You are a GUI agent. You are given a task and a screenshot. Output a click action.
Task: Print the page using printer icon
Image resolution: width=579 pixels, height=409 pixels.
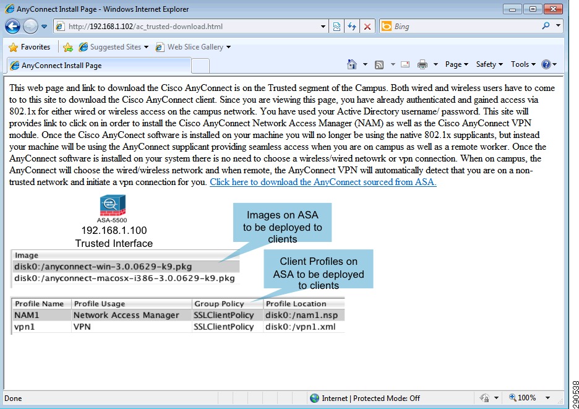[x=422, y=64]
